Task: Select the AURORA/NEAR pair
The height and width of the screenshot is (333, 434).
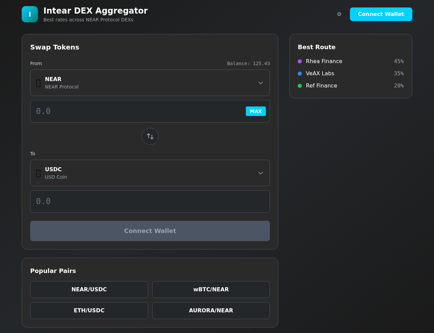Action: click(211, 310)
